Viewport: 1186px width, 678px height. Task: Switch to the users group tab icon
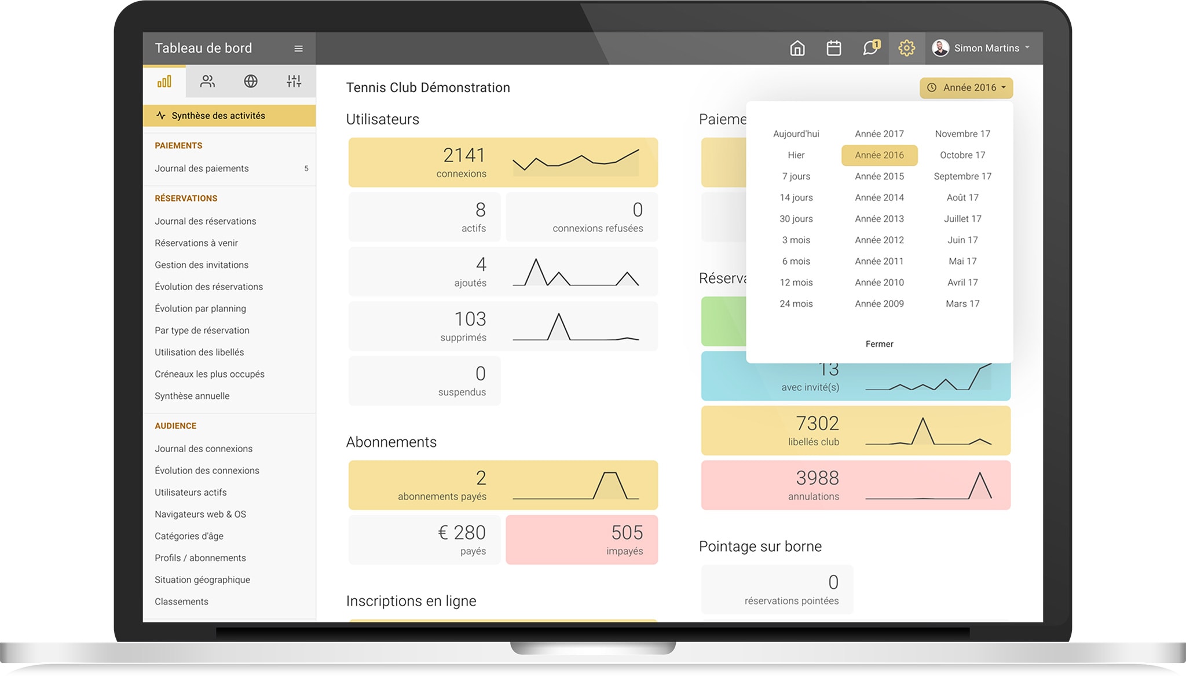pyautogui.click(x=207, y=82)
